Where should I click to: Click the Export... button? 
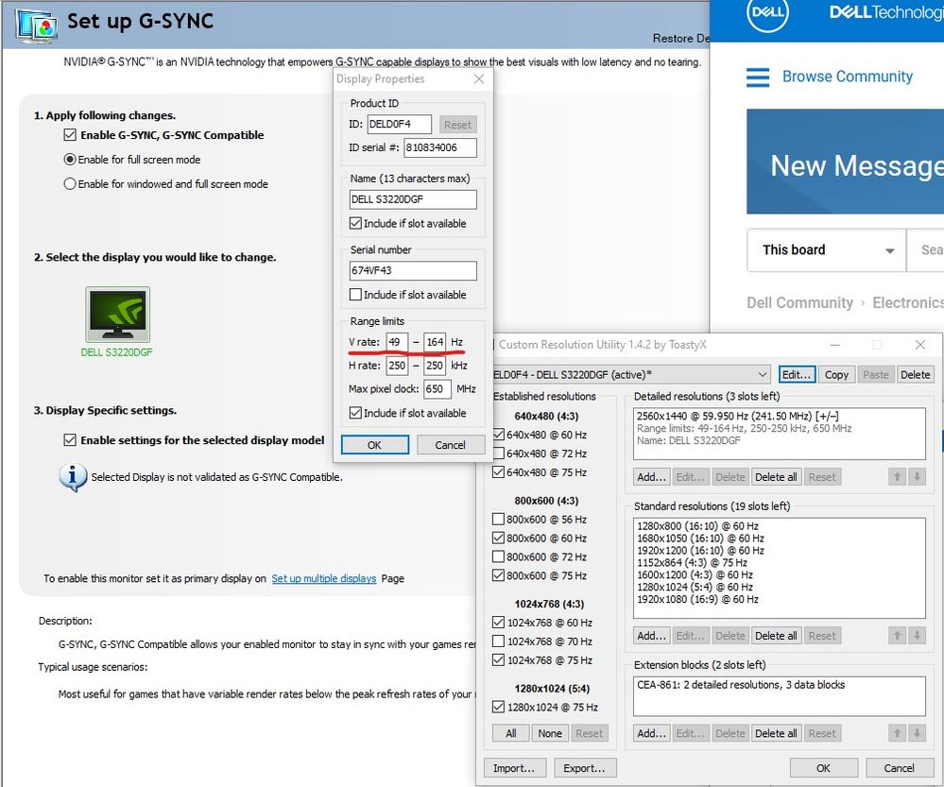click(x=584, y=768)
